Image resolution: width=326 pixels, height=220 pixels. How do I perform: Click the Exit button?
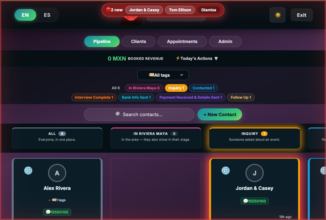point(301,15)
